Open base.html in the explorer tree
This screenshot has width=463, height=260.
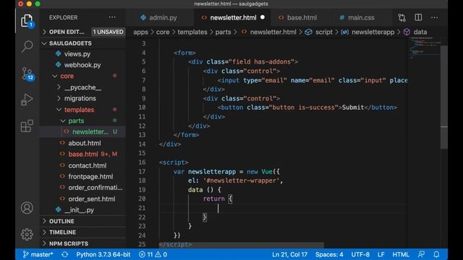[82, 154]
